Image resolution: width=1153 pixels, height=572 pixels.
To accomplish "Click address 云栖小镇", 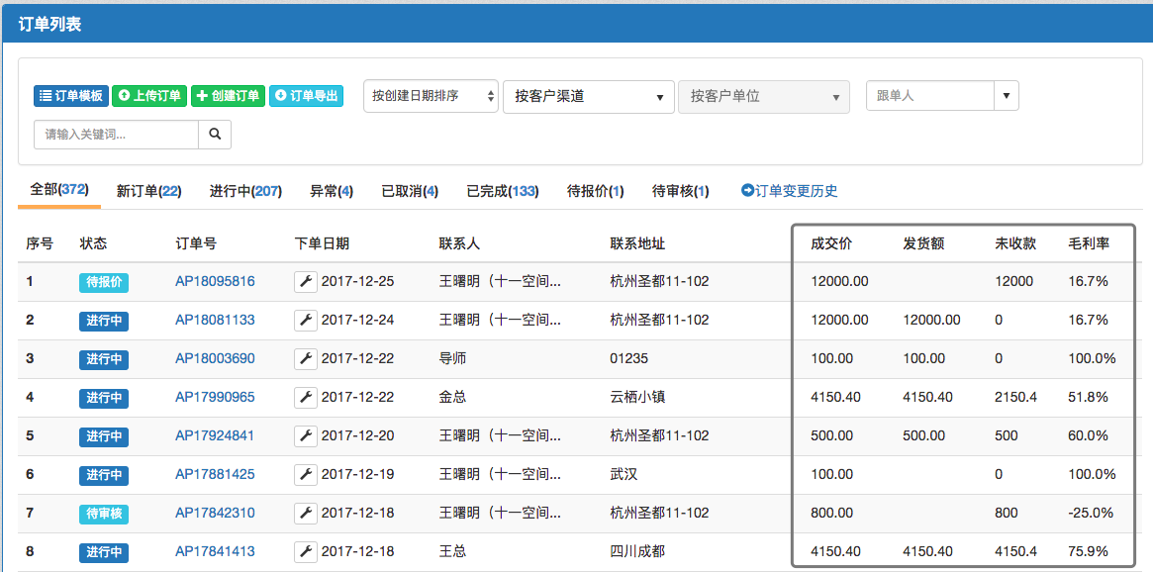I will (x=638, y=397).
